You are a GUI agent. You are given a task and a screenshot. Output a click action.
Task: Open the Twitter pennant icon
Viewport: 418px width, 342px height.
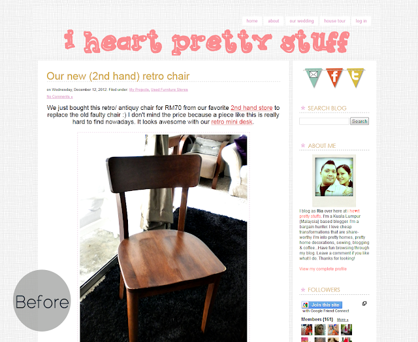point(355,77)
